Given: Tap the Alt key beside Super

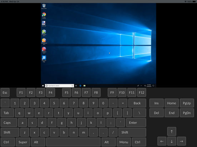Looking at the screenshot, I should coord(38,142).
